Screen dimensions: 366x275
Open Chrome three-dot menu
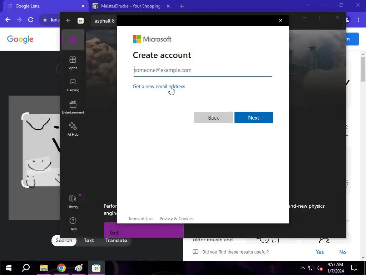[358, 20]
